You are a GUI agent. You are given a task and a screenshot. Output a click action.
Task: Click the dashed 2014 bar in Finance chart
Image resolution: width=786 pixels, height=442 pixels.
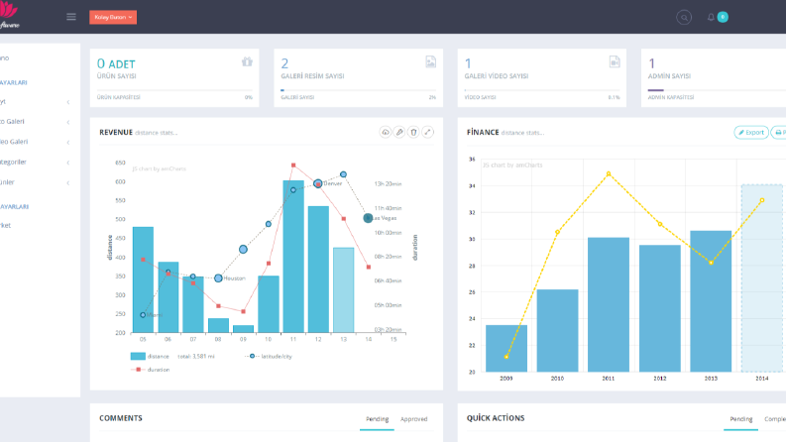coord(762,278)
